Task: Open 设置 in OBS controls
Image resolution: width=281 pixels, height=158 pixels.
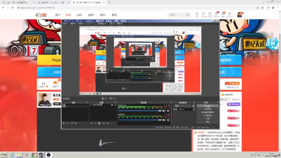Action: pyautogui.click(x=208, y=119)
